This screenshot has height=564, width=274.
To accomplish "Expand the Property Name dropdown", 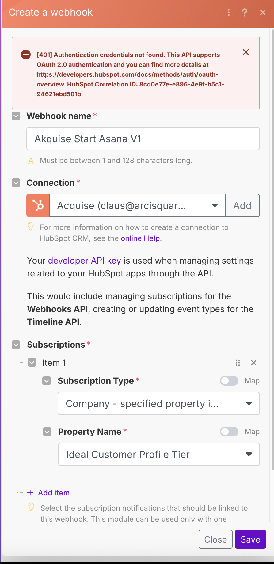I will (x=159, y=454).
